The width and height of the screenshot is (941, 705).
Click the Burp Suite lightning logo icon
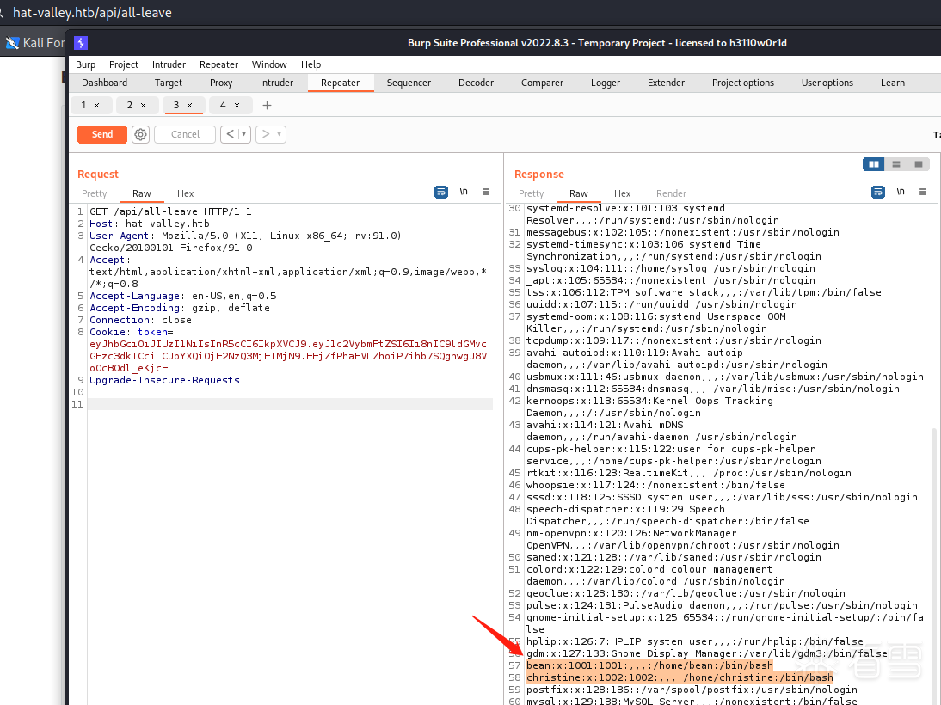(x=81, y=43)
